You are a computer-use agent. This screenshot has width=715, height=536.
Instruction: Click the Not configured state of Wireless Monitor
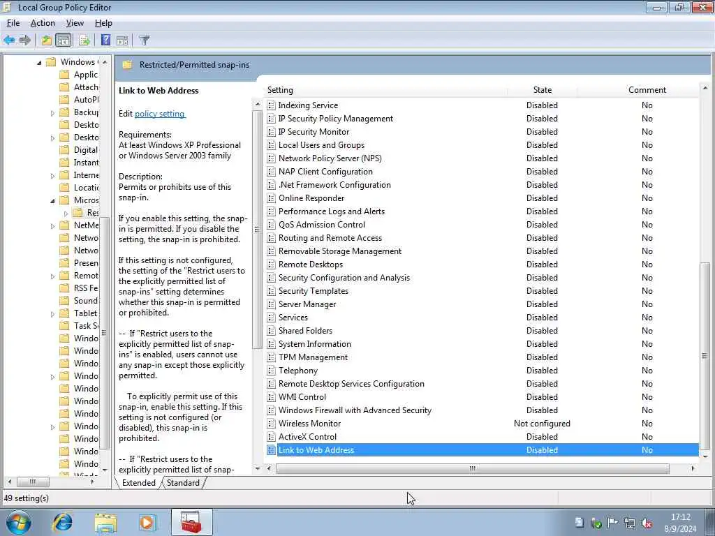point(542,424)
